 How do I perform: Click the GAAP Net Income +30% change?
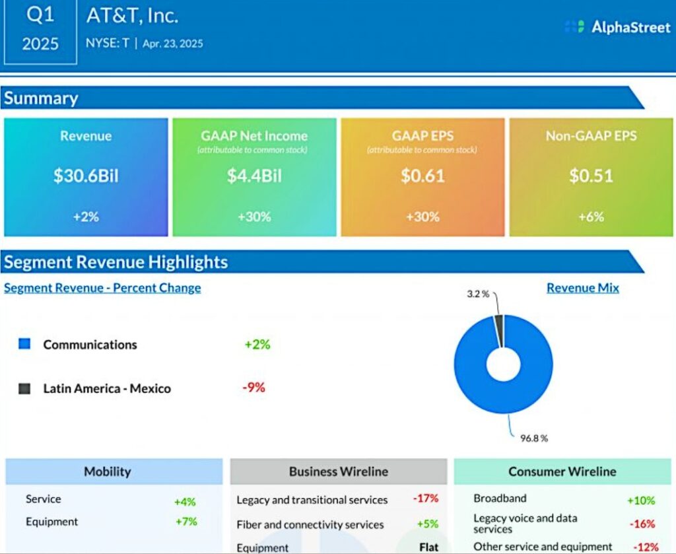coord(254,217)
